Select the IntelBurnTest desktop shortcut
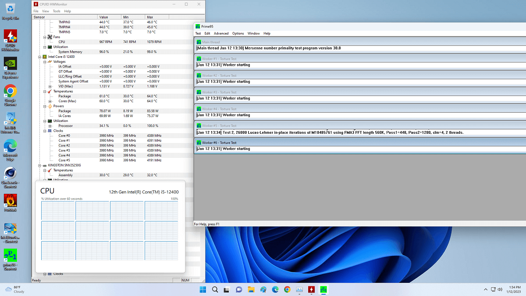The width and height of the screenshot is (526, 296). 11,233
